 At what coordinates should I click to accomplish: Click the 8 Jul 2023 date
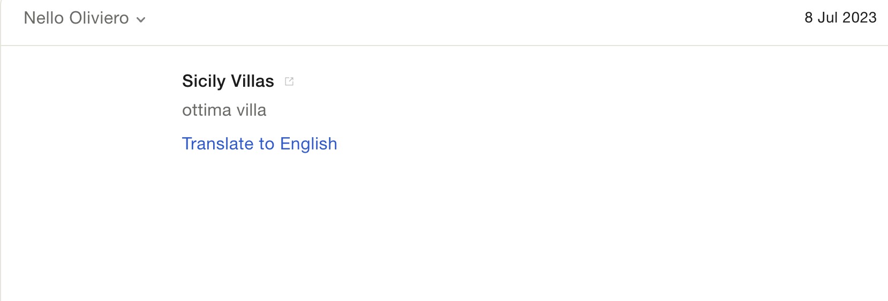point(840,18)
